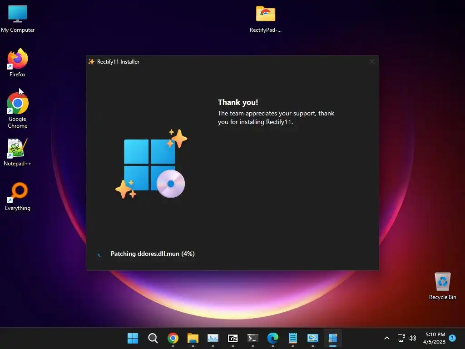
Task: Expand the hidden tray icons chevron
Action: point(387,338)
